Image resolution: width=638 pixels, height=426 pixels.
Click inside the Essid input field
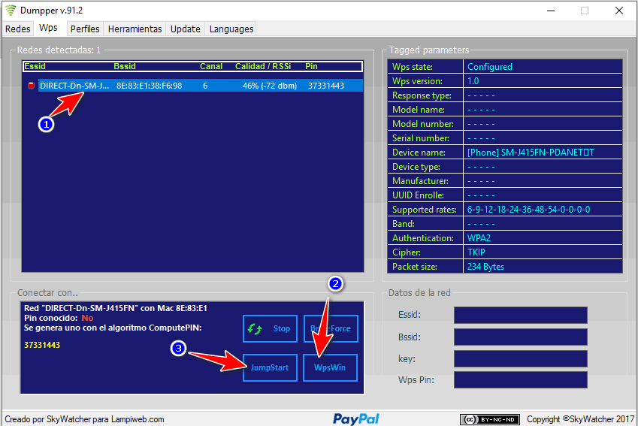pyautogui.click(x=521, y=315)
